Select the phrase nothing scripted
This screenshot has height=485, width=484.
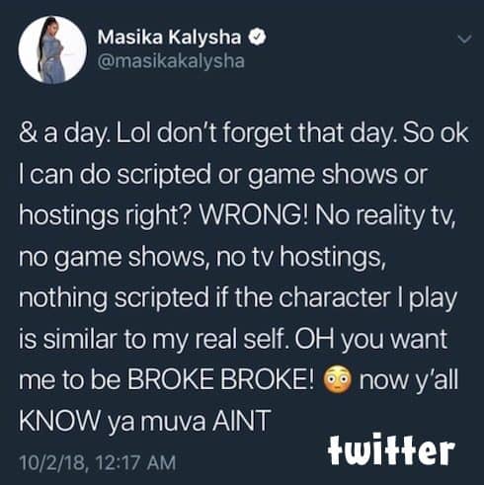pyautogui.click(x=114, y=299)
